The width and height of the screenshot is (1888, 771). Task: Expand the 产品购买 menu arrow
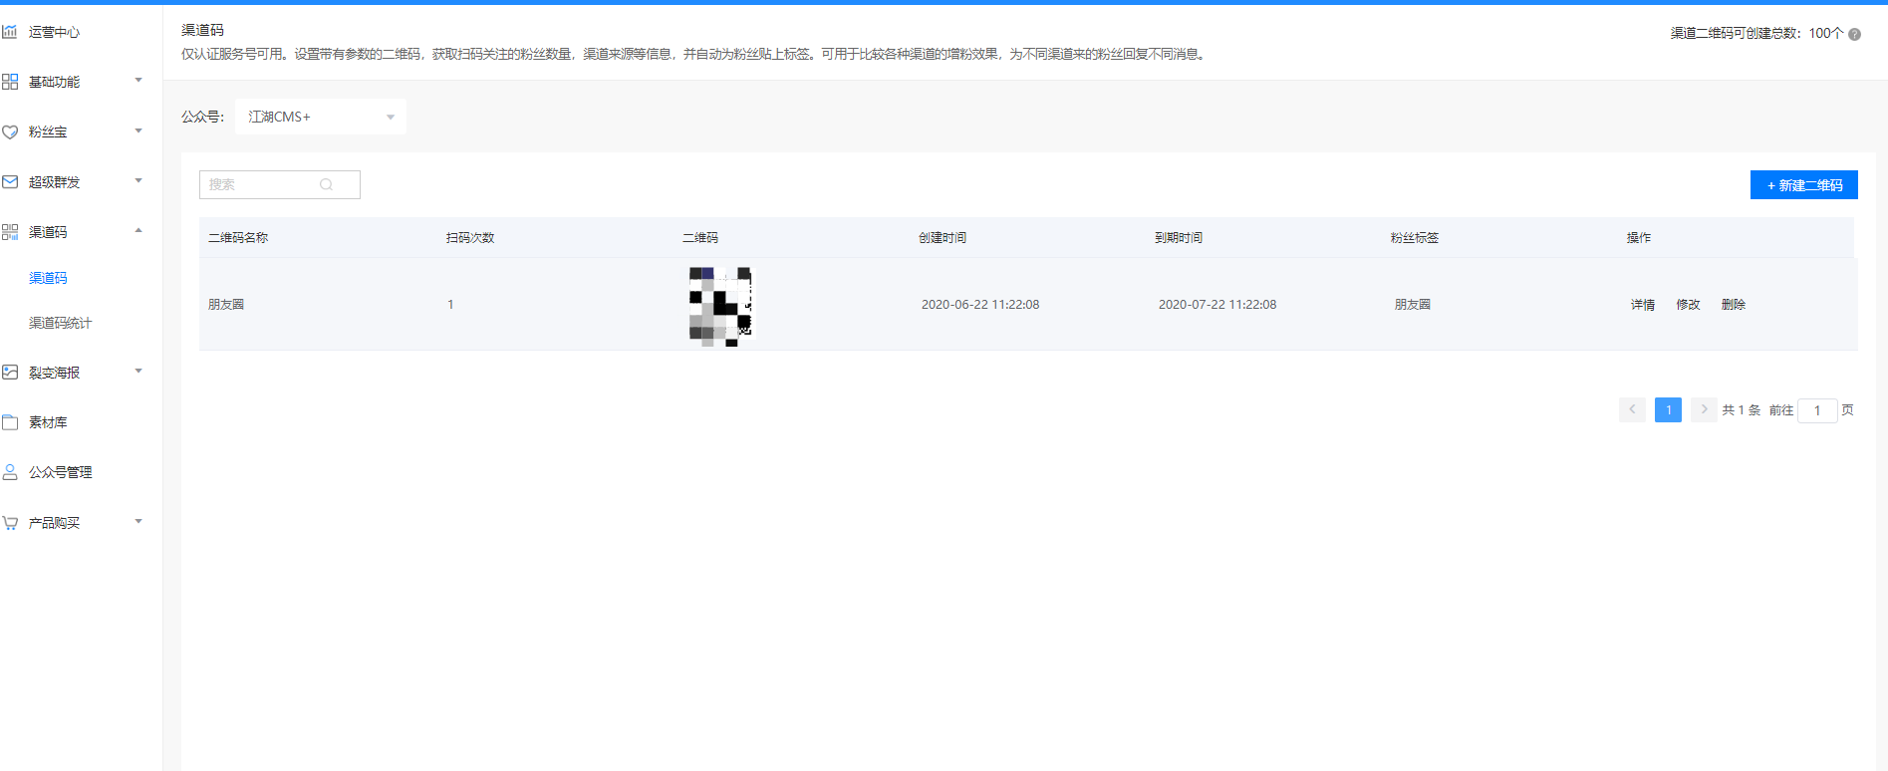click(138, 522)
